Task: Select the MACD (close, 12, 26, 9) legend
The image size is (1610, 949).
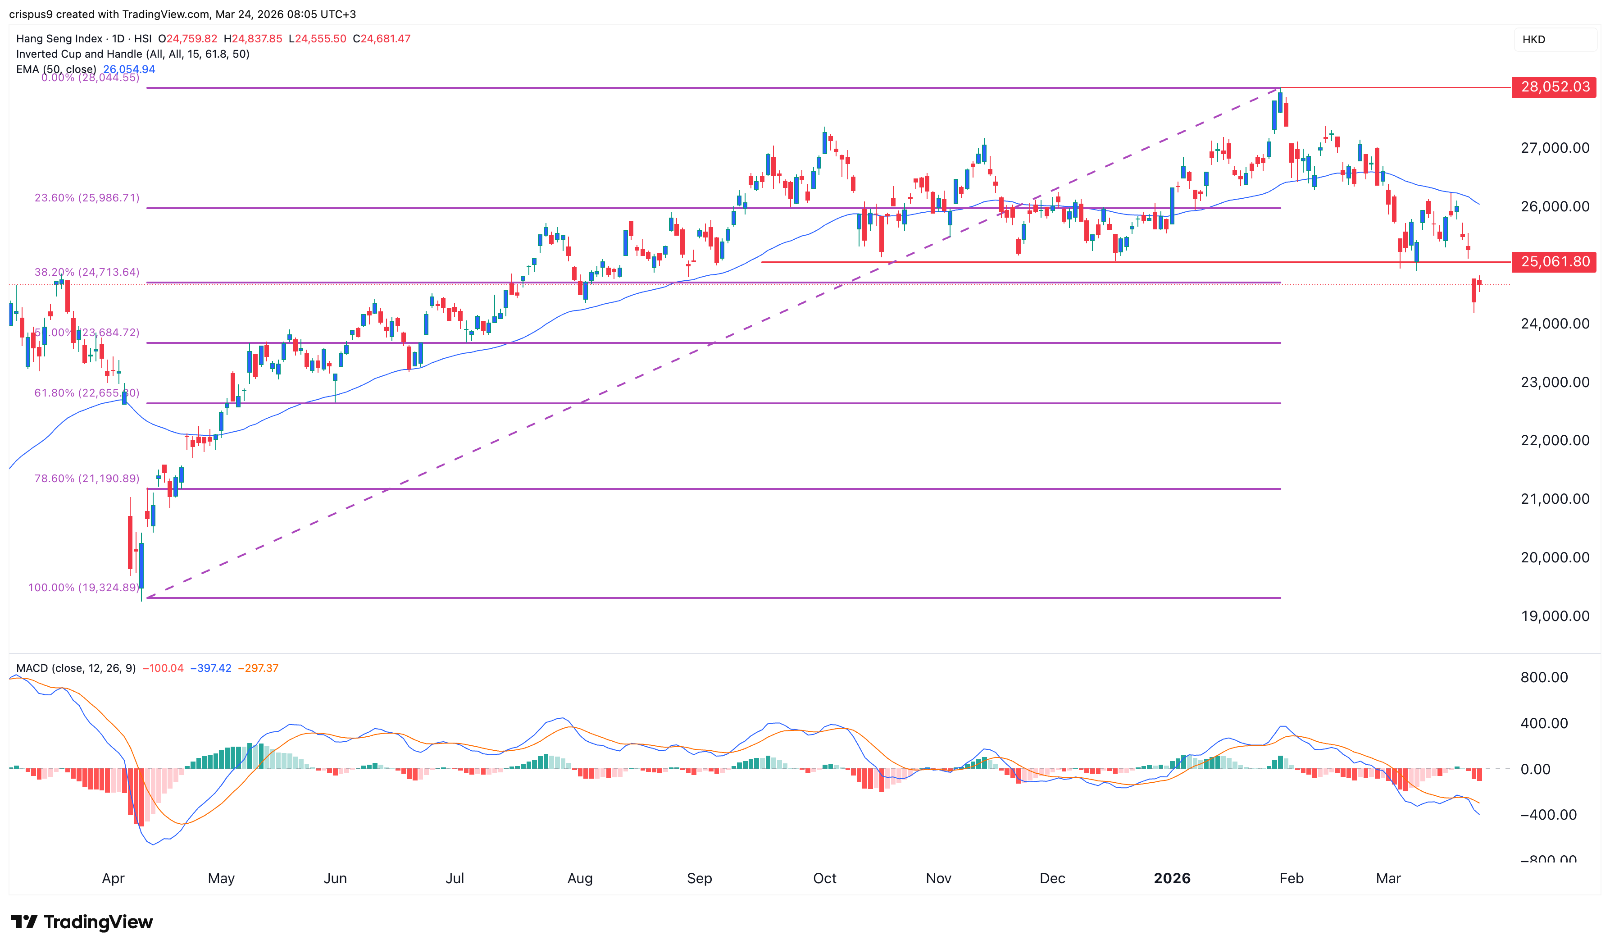Action: pyautogui.click(x=75, y=668)
